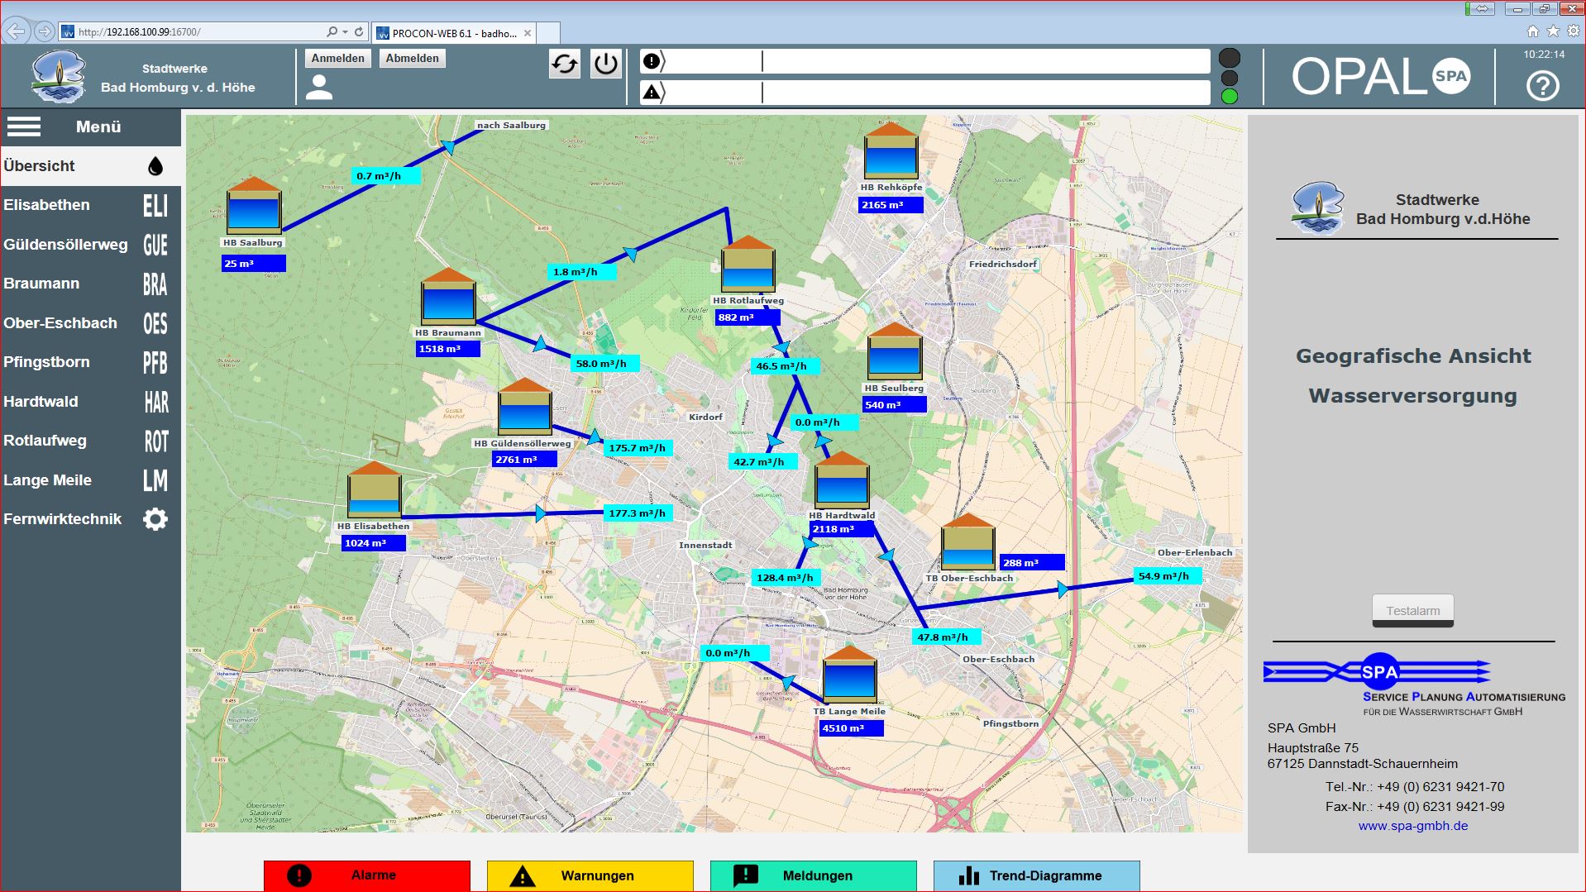Click the power icon in header

point(606,64)
